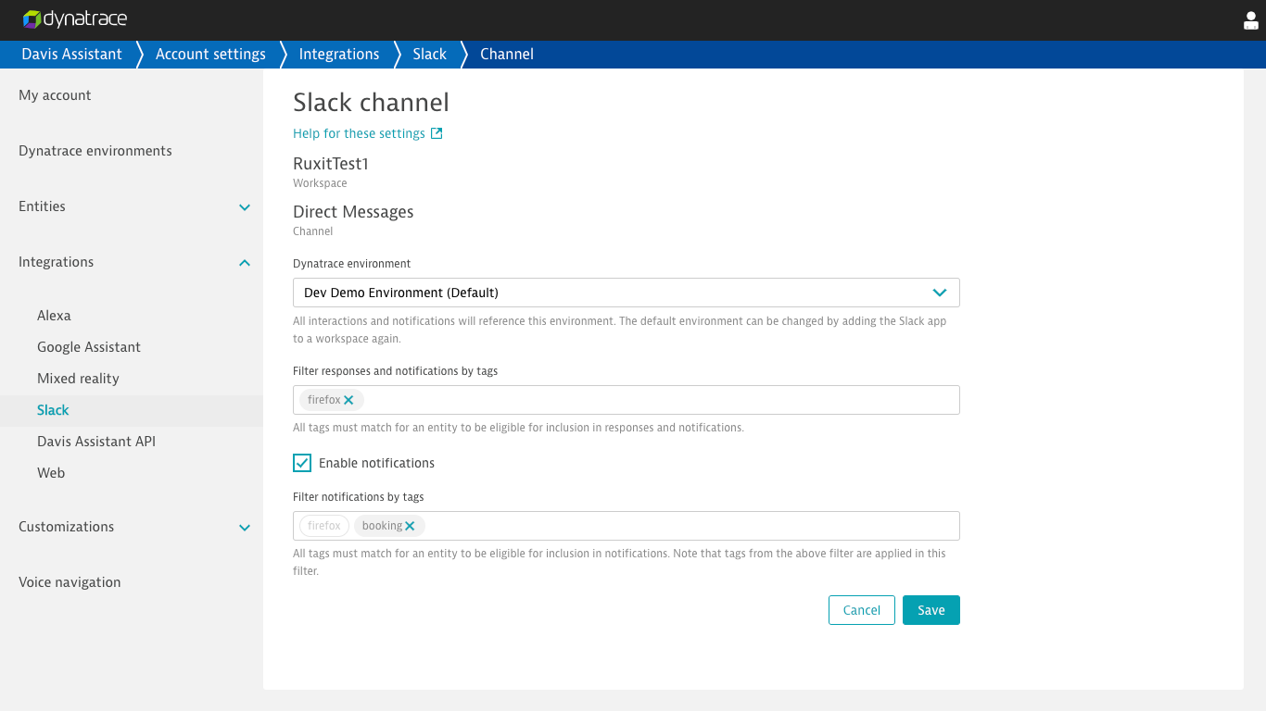The height and width of the screenshot is (711, 1266).
Task: Go to Account settings breadcrumb
Action: (x=210, y=54)
